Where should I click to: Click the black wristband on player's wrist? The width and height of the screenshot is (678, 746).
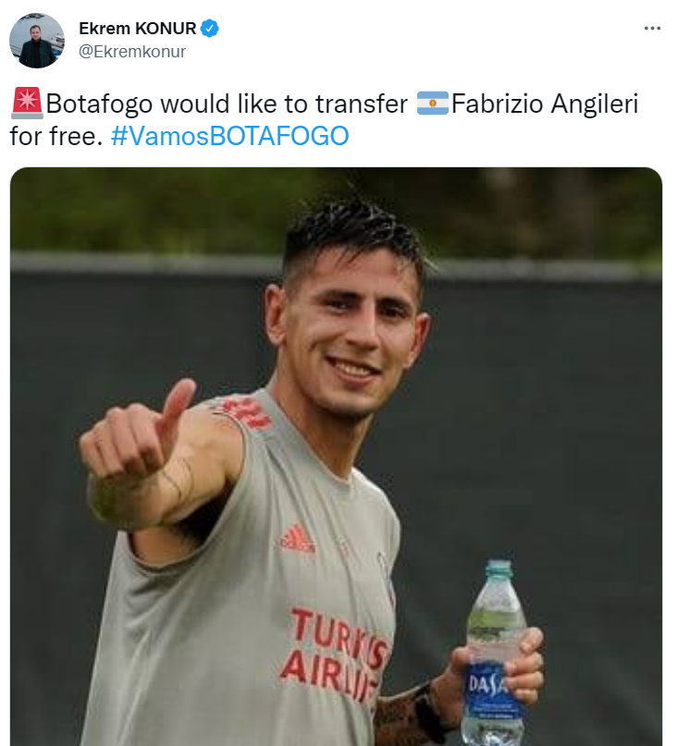[428, 711]
